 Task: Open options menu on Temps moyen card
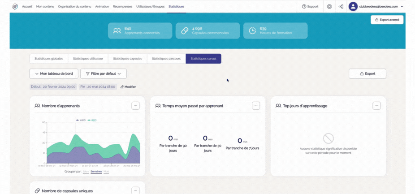(256, 106)
